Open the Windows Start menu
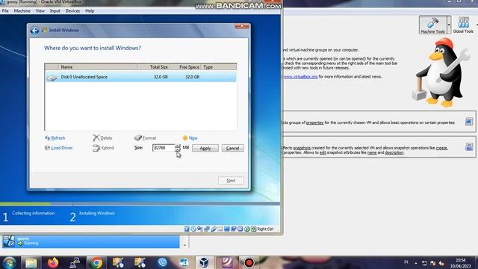The height and width of the screenshot is (269, 478). [9, 262]
